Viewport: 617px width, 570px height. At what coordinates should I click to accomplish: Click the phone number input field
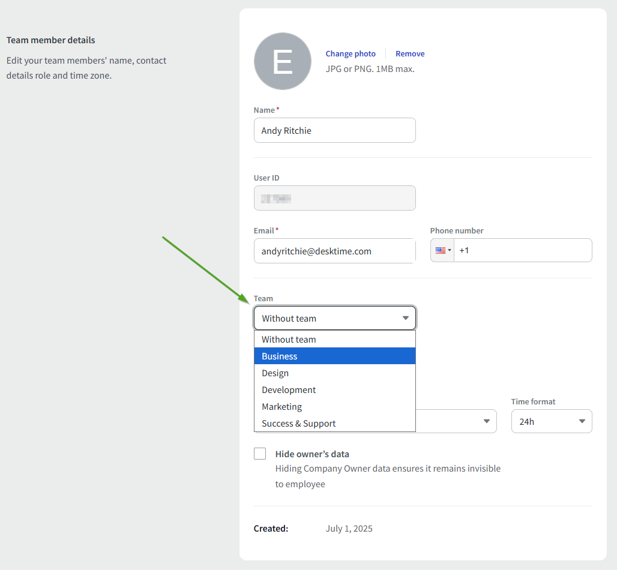(522, 251)
